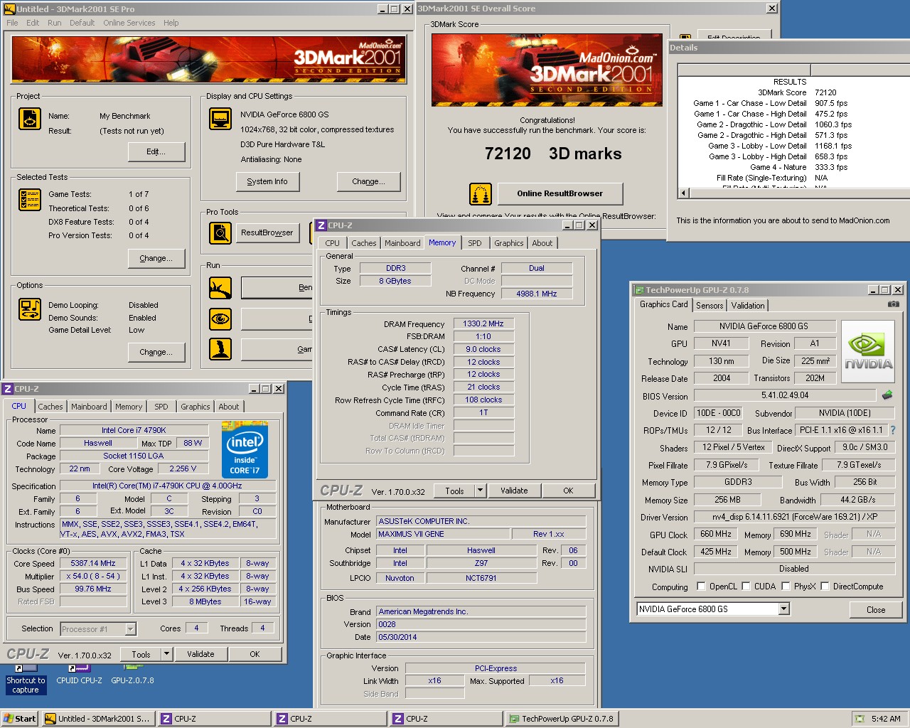Switch to the Sensors tab in GPU-Z

(710, 306)
